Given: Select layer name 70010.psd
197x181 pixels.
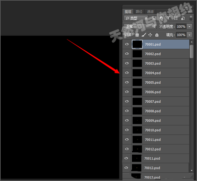Looking at the screenshot, I should 153,130.
